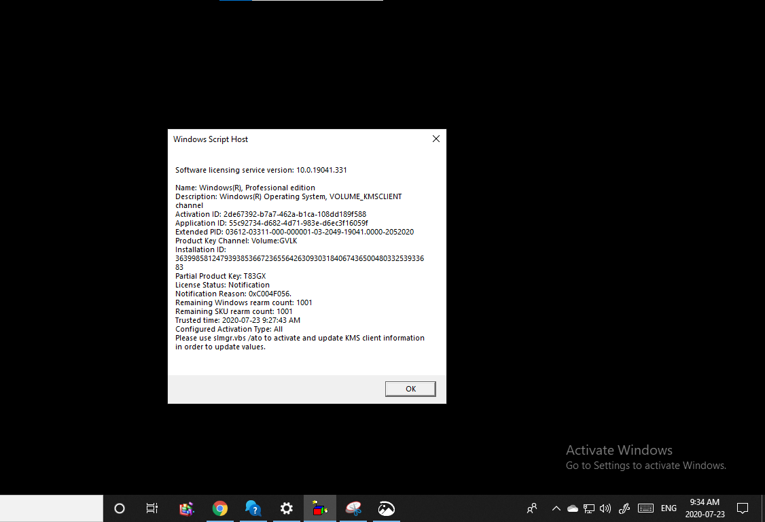
Task: Click 'Notification Reason: 0xC004F056.' text
Action: point(233,294)
